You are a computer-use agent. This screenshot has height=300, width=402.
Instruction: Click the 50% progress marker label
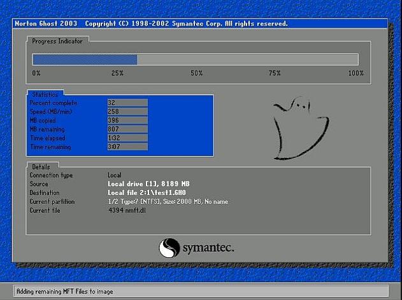(x=197, y=73)
